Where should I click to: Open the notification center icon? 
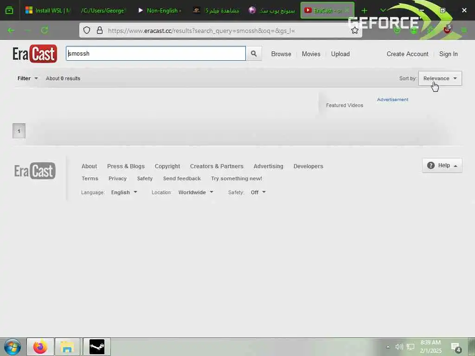pos(456,348)
